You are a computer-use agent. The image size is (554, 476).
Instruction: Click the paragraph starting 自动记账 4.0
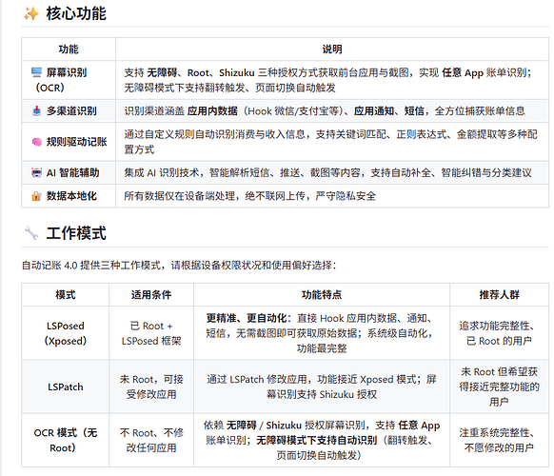179,265
